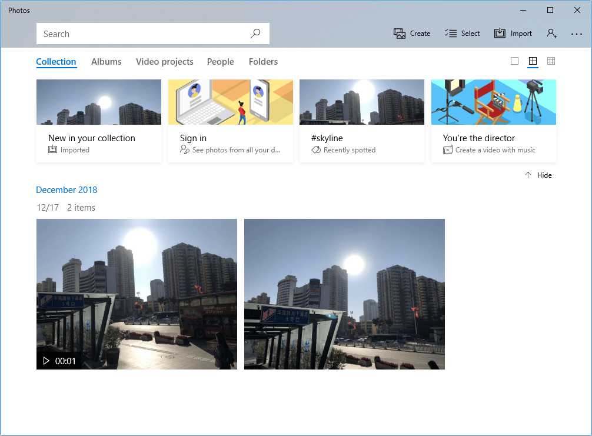The height and width of the screenshot is (436, 592).
Task: Go to the People tab
Action: tap(220, 62)
